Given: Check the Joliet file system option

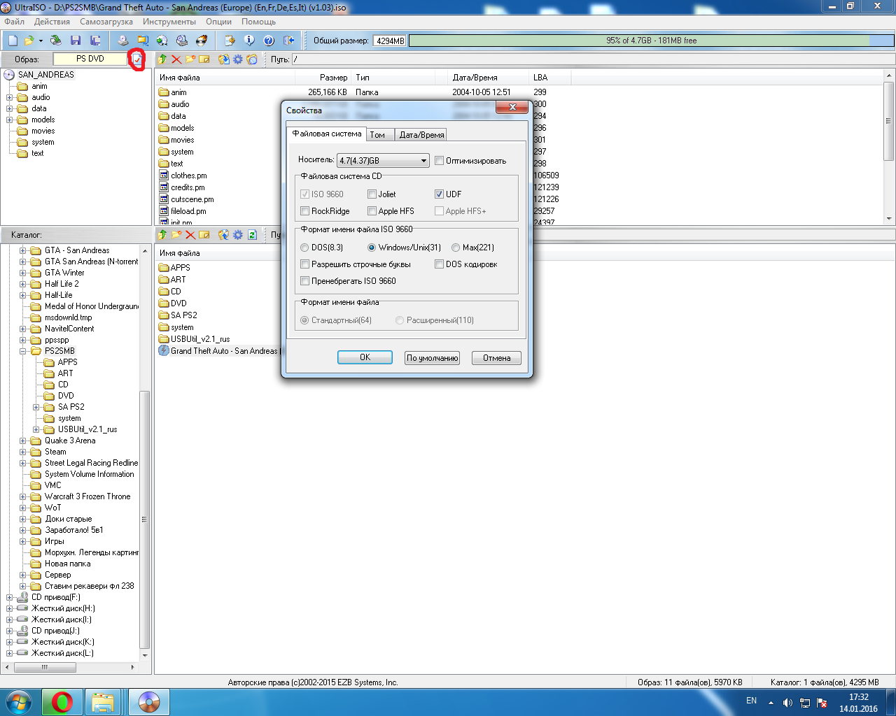Looking at the screenshot, I should [x=372, y=194].
